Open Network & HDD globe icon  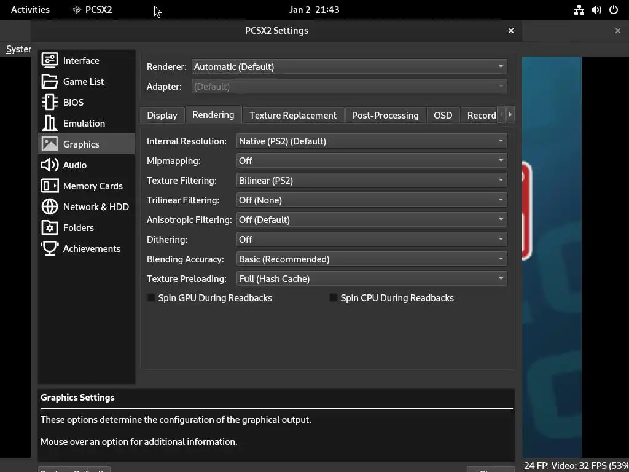click(x=50, y=206)
